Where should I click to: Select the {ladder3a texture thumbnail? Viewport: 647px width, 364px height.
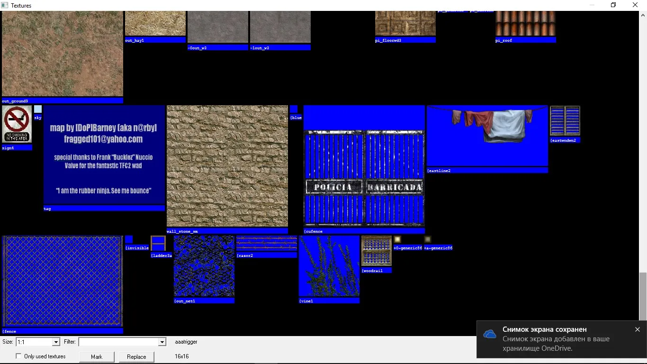point(158,243)
